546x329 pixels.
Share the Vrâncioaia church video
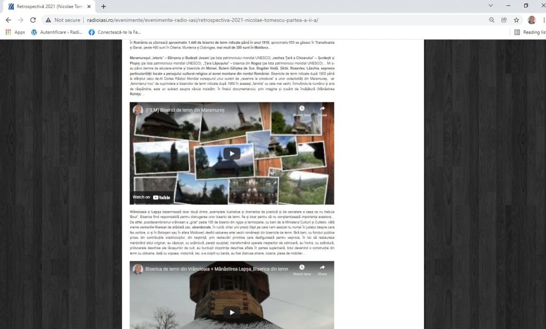coord(323,270)
